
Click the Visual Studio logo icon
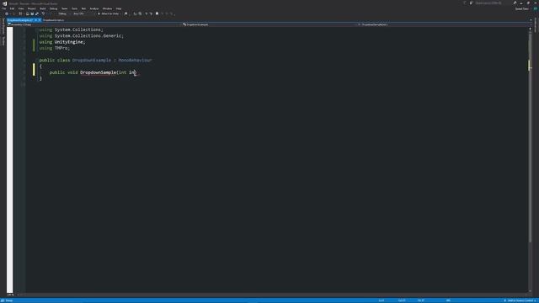coord(4,3)
